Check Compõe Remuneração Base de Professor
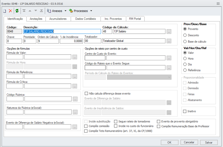Screen dimensions: 223x147 (158, 126)
